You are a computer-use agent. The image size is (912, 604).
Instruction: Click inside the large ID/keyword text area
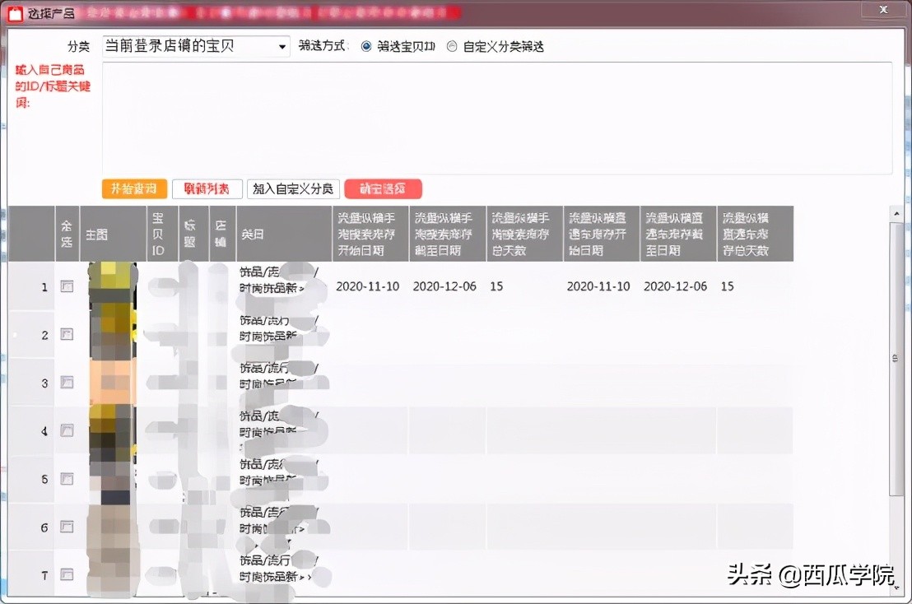point(496,118)
